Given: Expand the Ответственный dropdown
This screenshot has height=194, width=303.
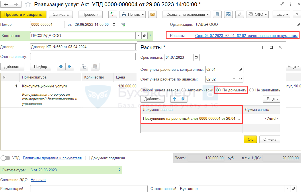Looking at the screenshot, I should point(287,189).
